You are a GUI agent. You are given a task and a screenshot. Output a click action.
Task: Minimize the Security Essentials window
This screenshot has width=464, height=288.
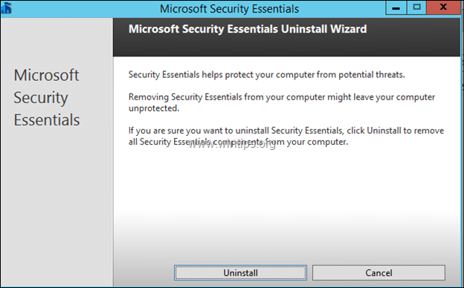(x=396, y=7)
